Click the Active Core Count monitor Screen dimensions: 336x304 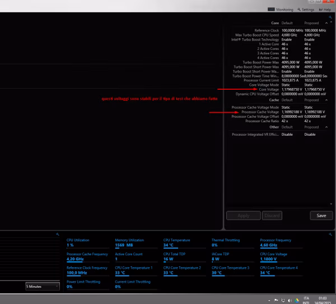point(136,257)
